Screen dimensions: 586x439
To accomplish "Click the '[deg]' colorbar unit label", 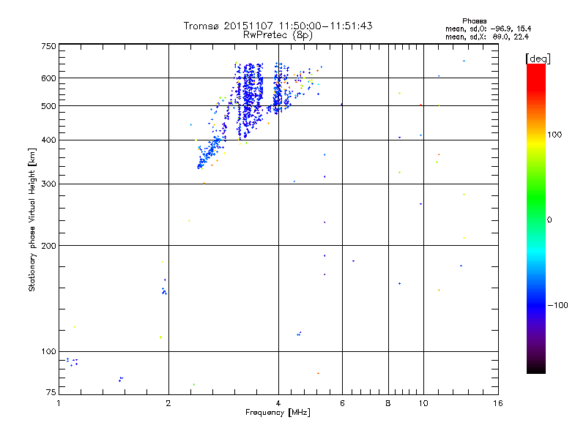I will 538,59.
